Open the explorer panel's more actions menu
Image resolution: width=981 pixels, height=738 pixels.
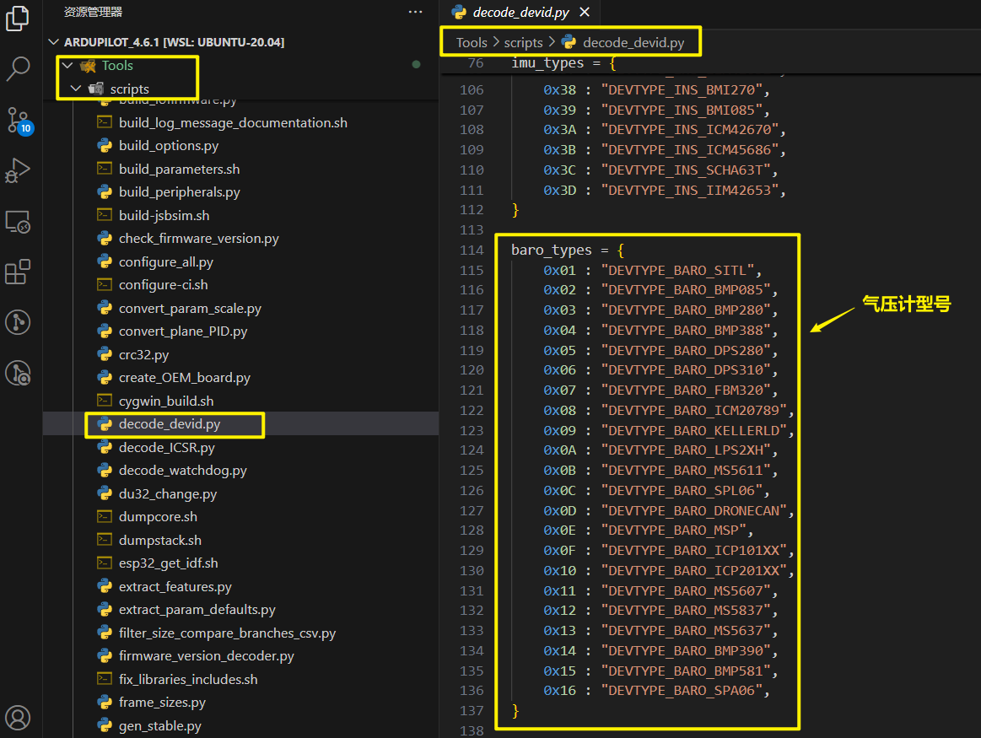tap(415, 12)
